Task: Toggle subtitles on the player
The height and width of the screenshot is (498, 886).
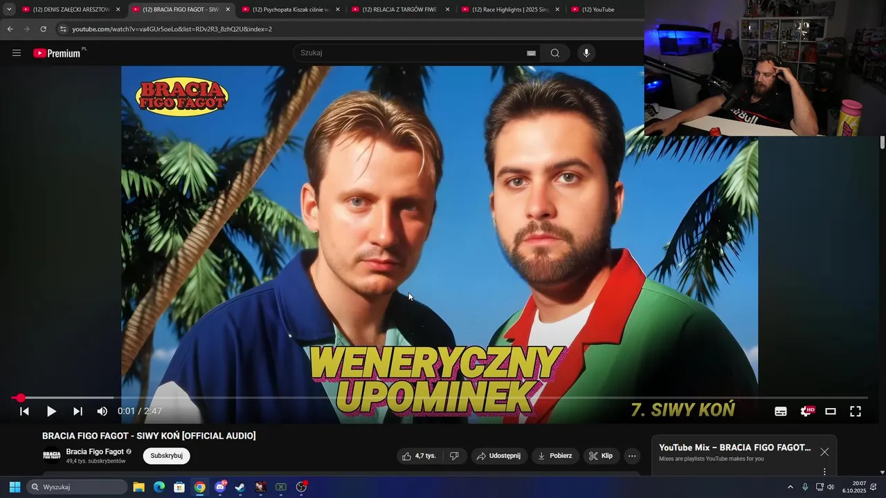Action: [781, 411]
